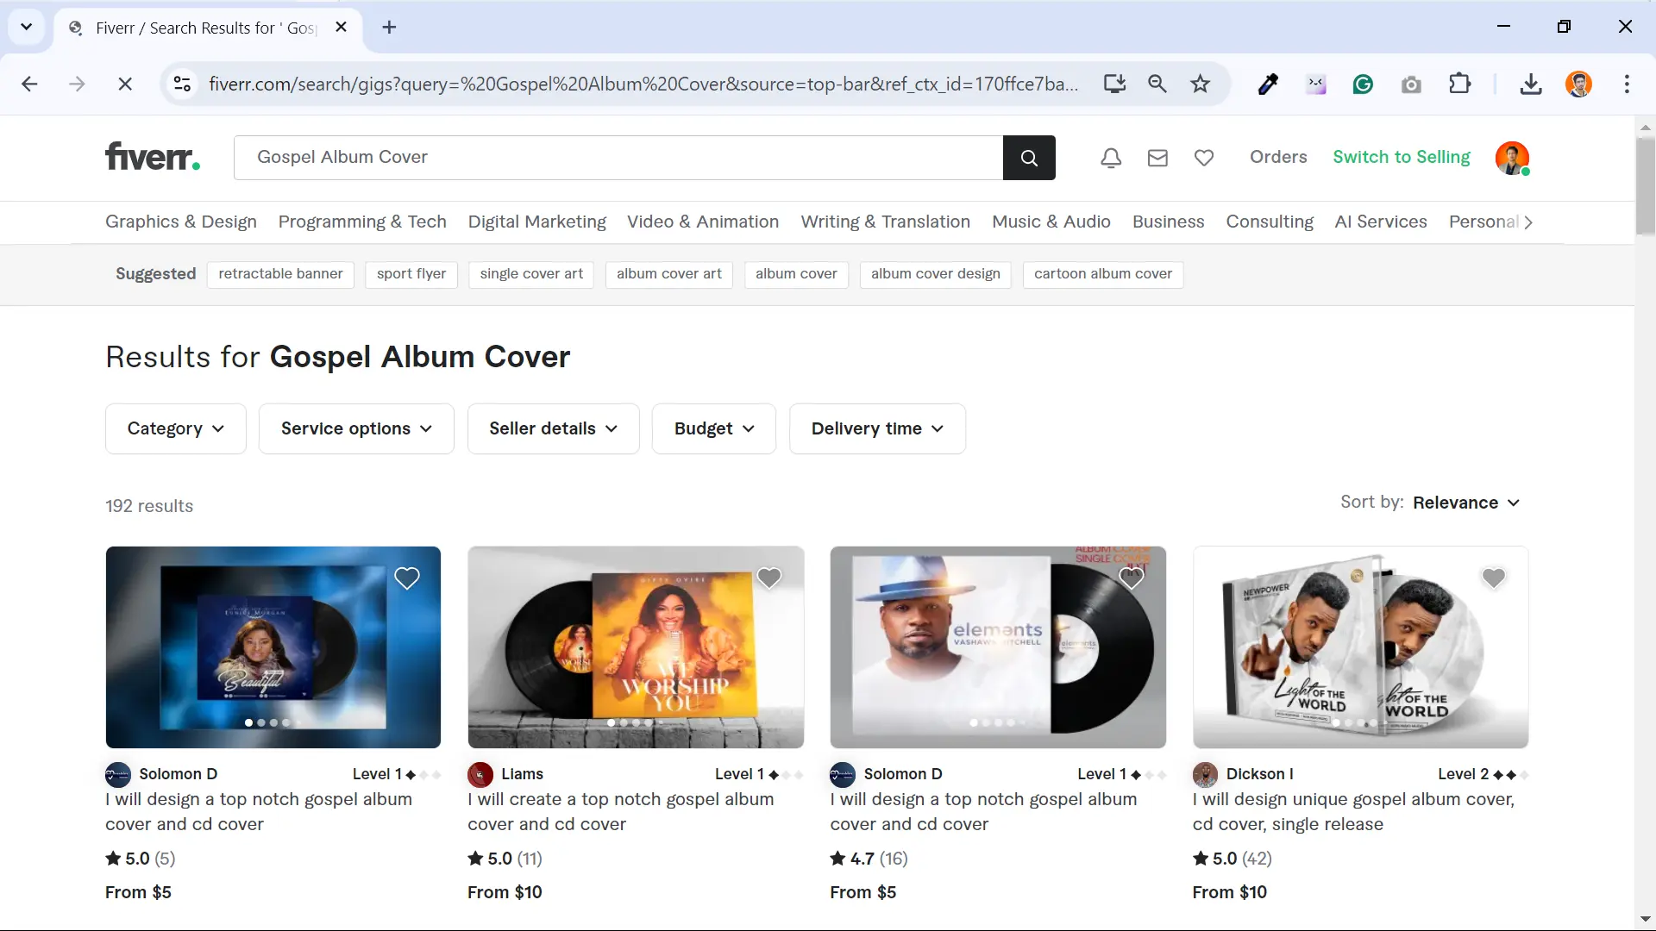
Task: Favorite the Liams gospel album gig
Action: pyautogui.click(x=769, y=578)
